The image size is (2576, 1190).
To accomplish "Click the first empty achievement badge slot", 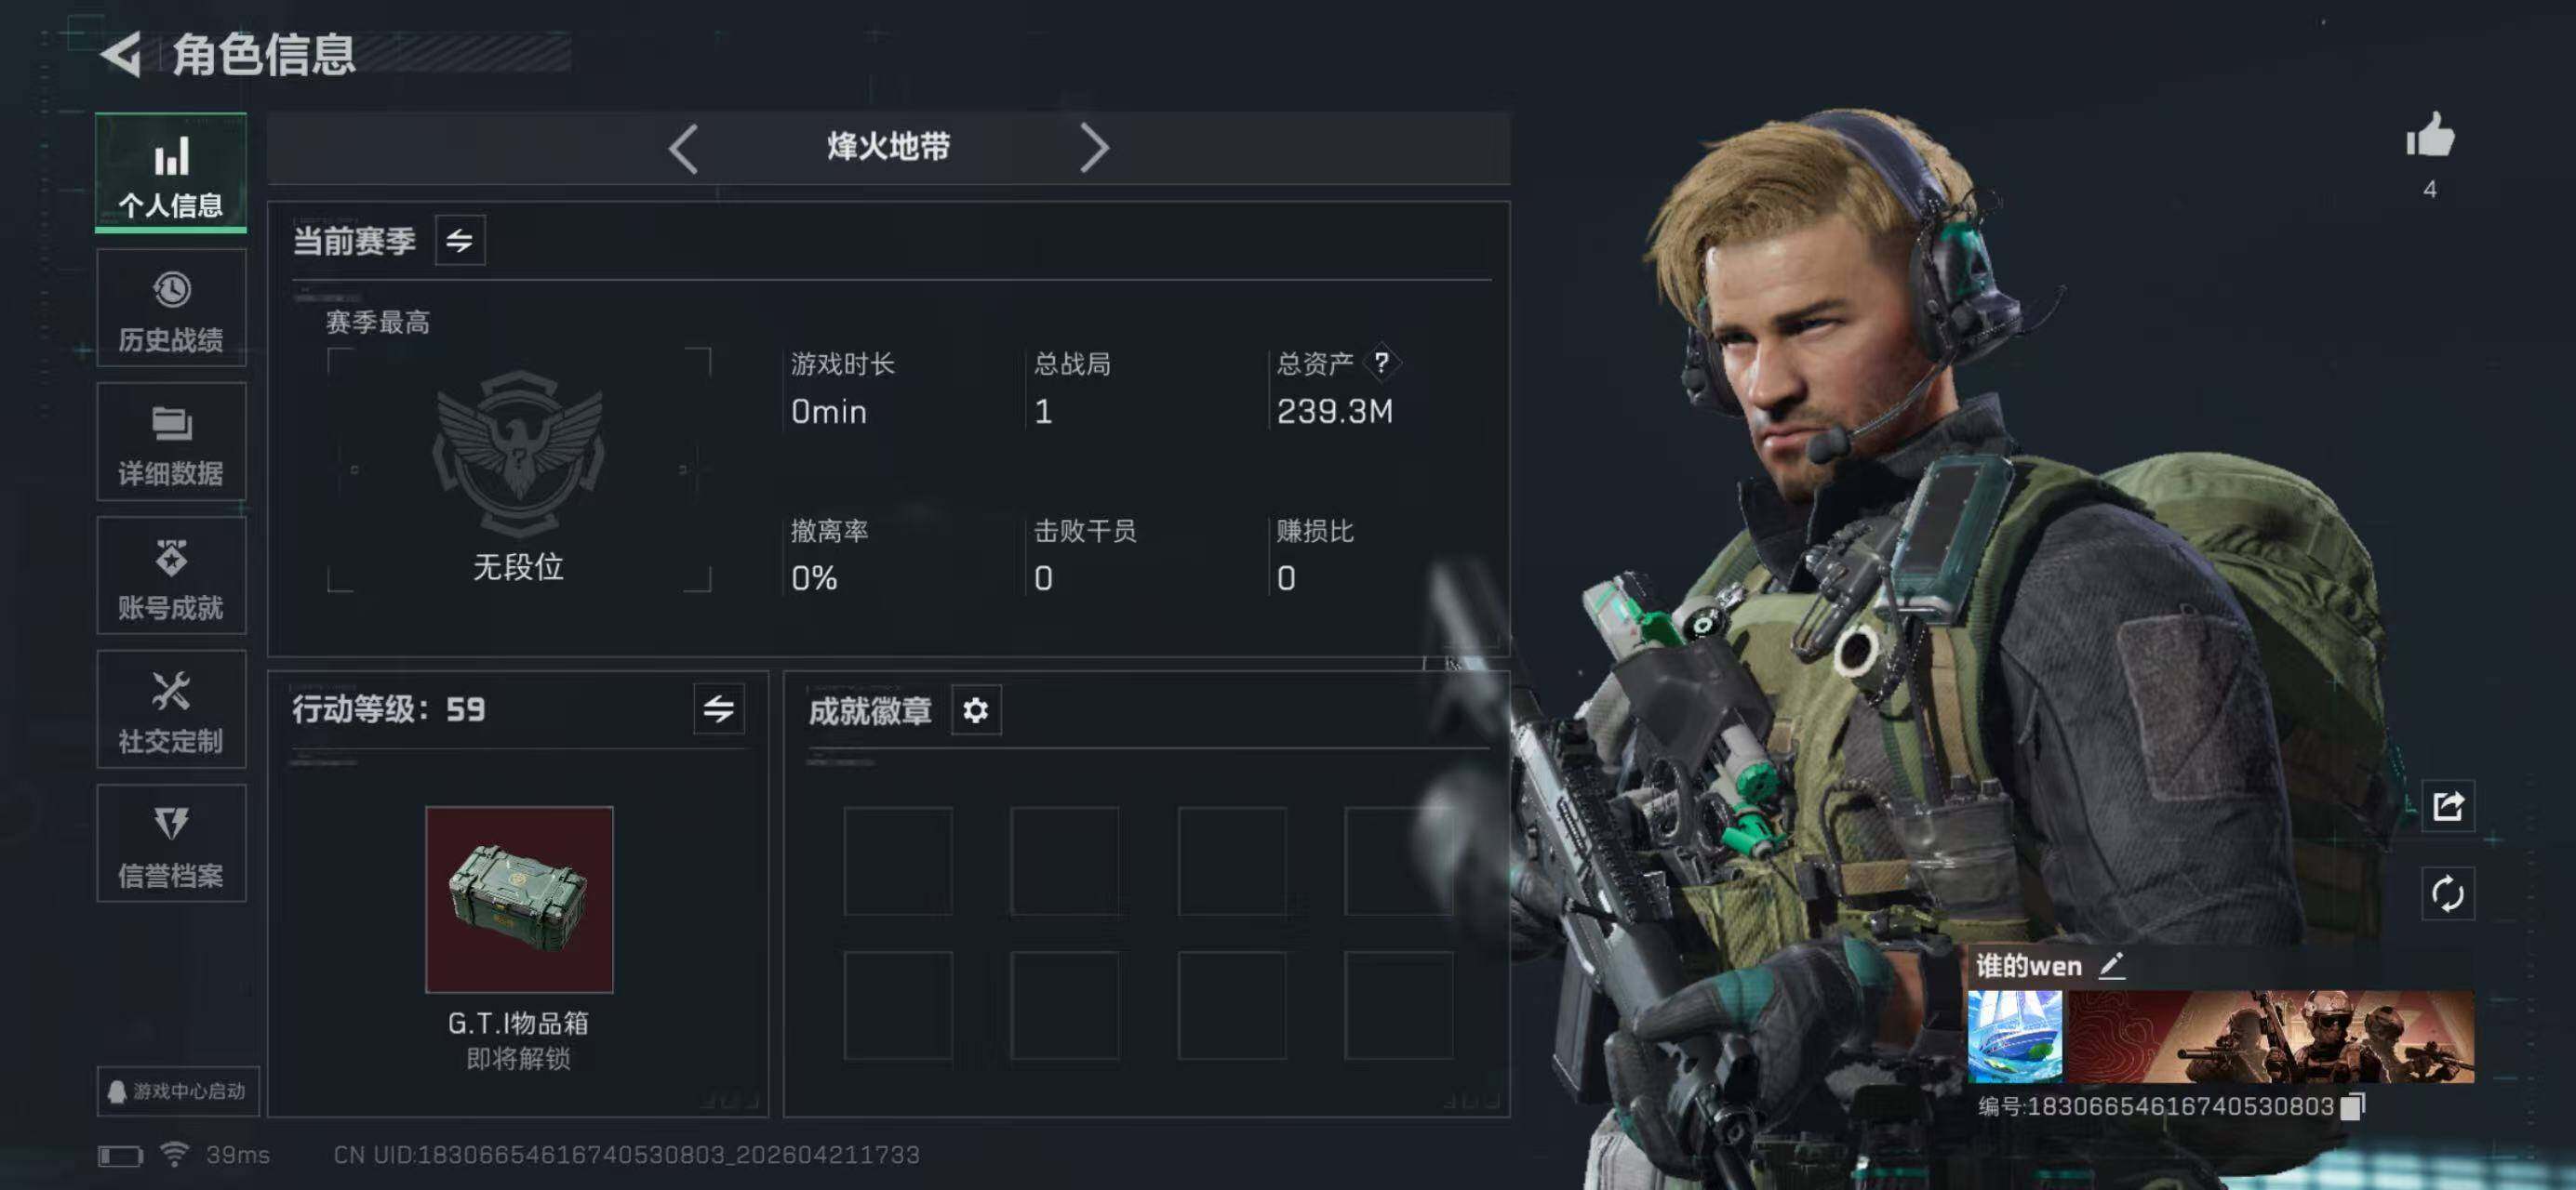I will 898,861.
